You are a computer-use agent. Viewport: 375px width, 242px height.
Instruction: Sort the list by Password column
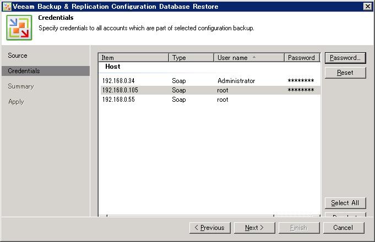point(302,58)
